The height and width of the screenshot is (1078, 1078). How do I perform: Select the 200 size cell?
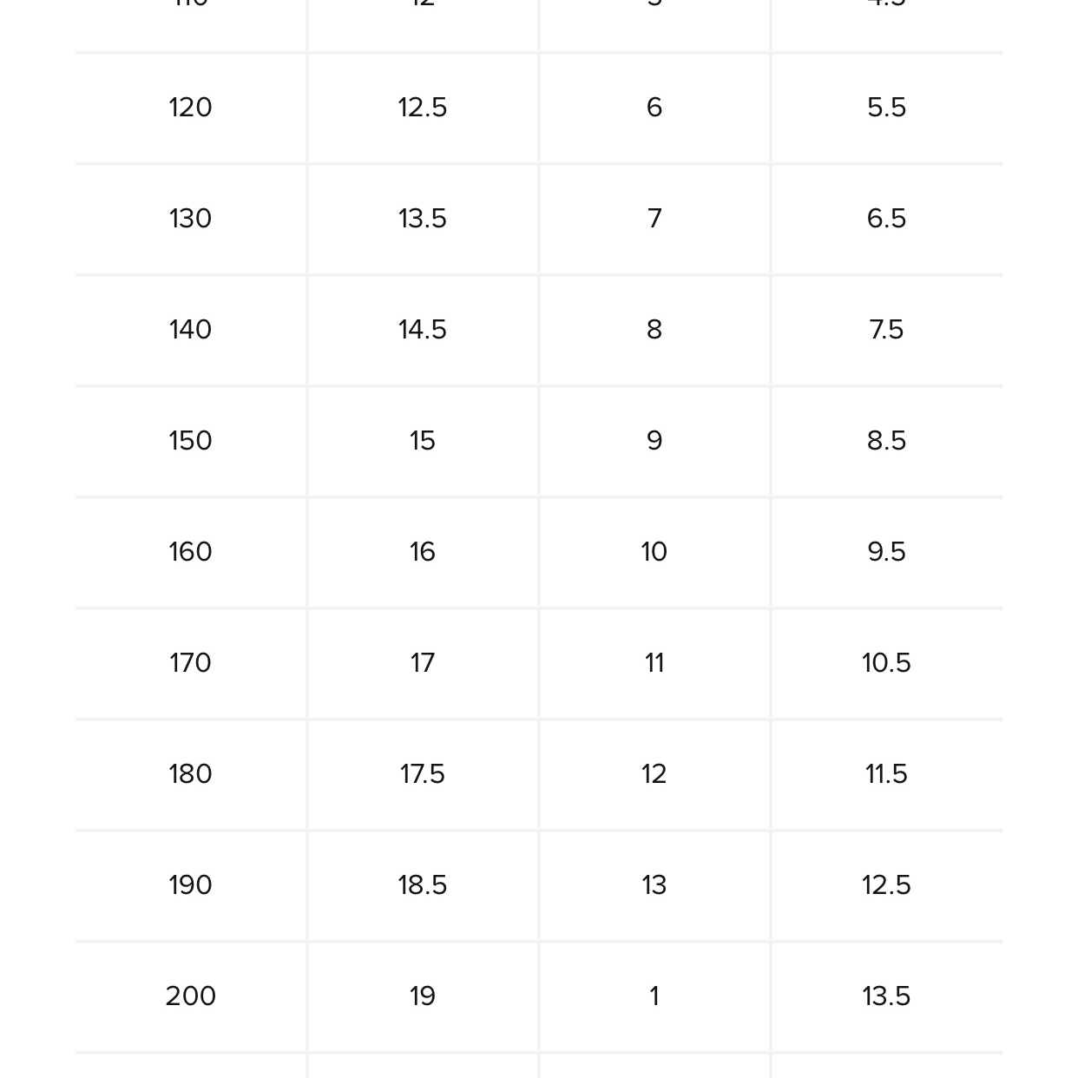(190, 996)
